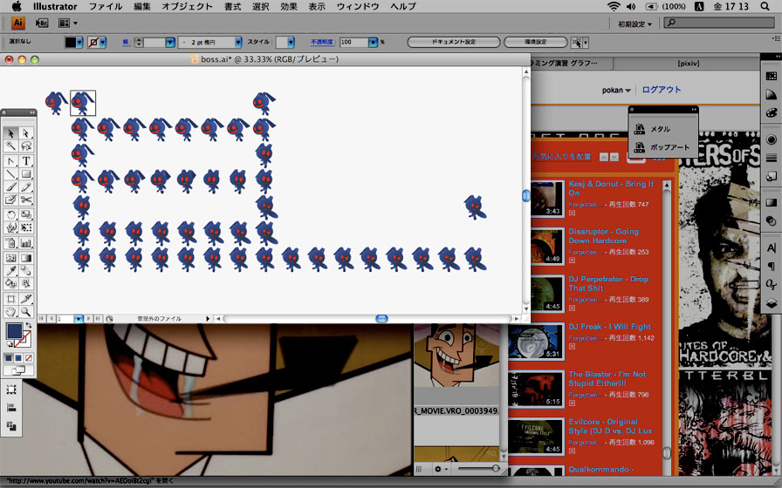Select the Magic Wand tool

coord(11,146)
